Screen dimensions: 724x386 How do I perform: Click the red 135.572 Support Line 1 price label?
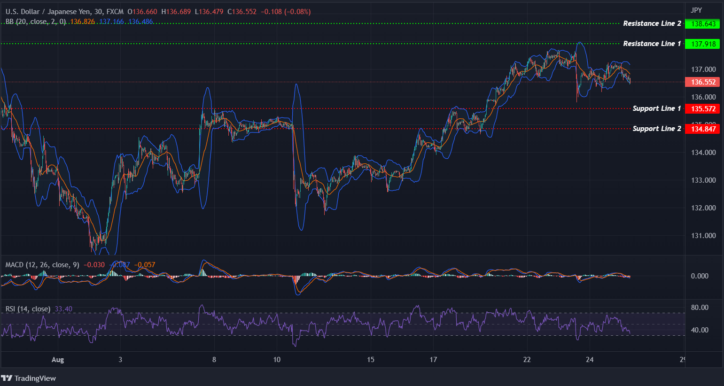(x=702, y=108)
